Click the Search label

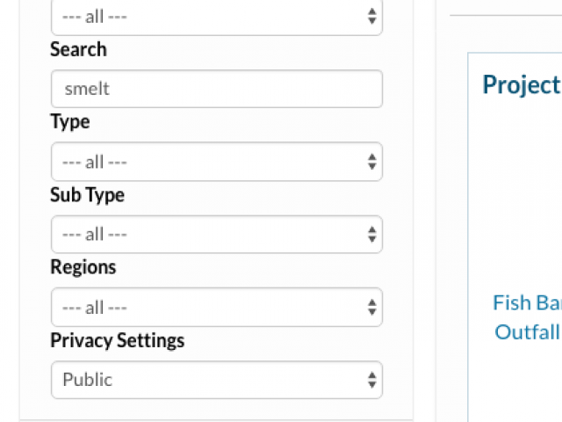78,49
